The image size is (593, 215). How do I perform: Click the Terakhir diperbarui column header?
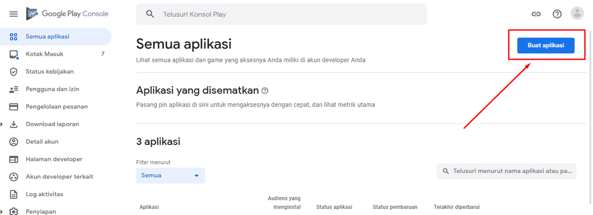coord(457,207)
